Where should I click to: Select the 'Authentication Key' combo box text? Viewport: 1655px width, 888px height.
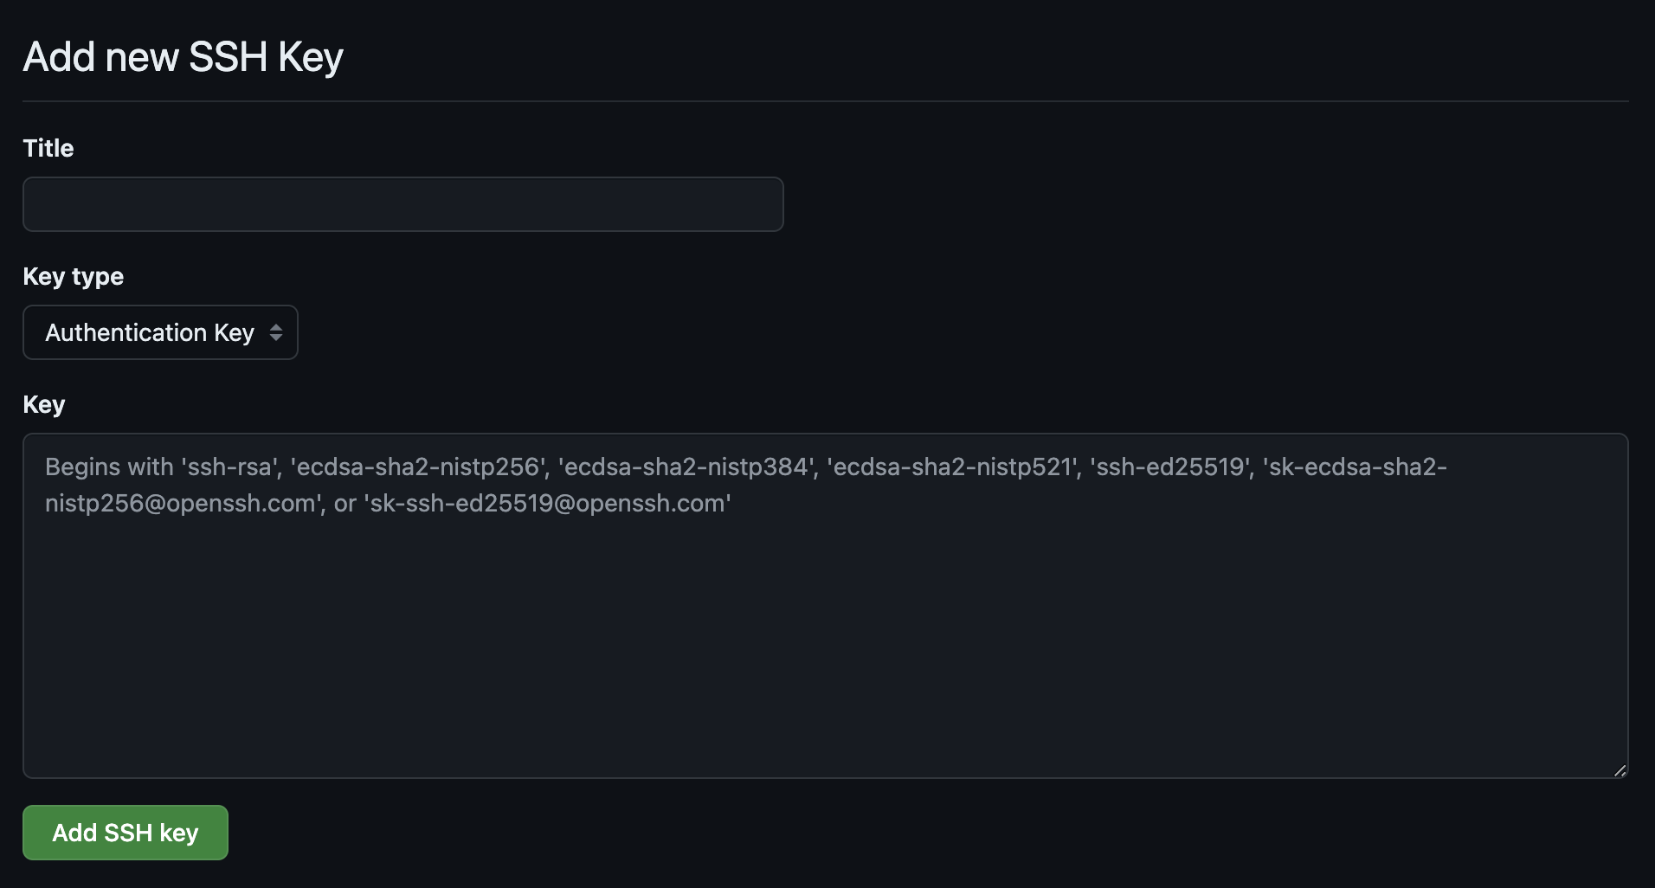(149, 332)
